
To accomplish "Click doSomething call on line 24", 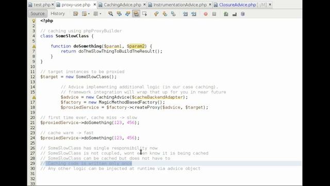I will click(97, 138).
